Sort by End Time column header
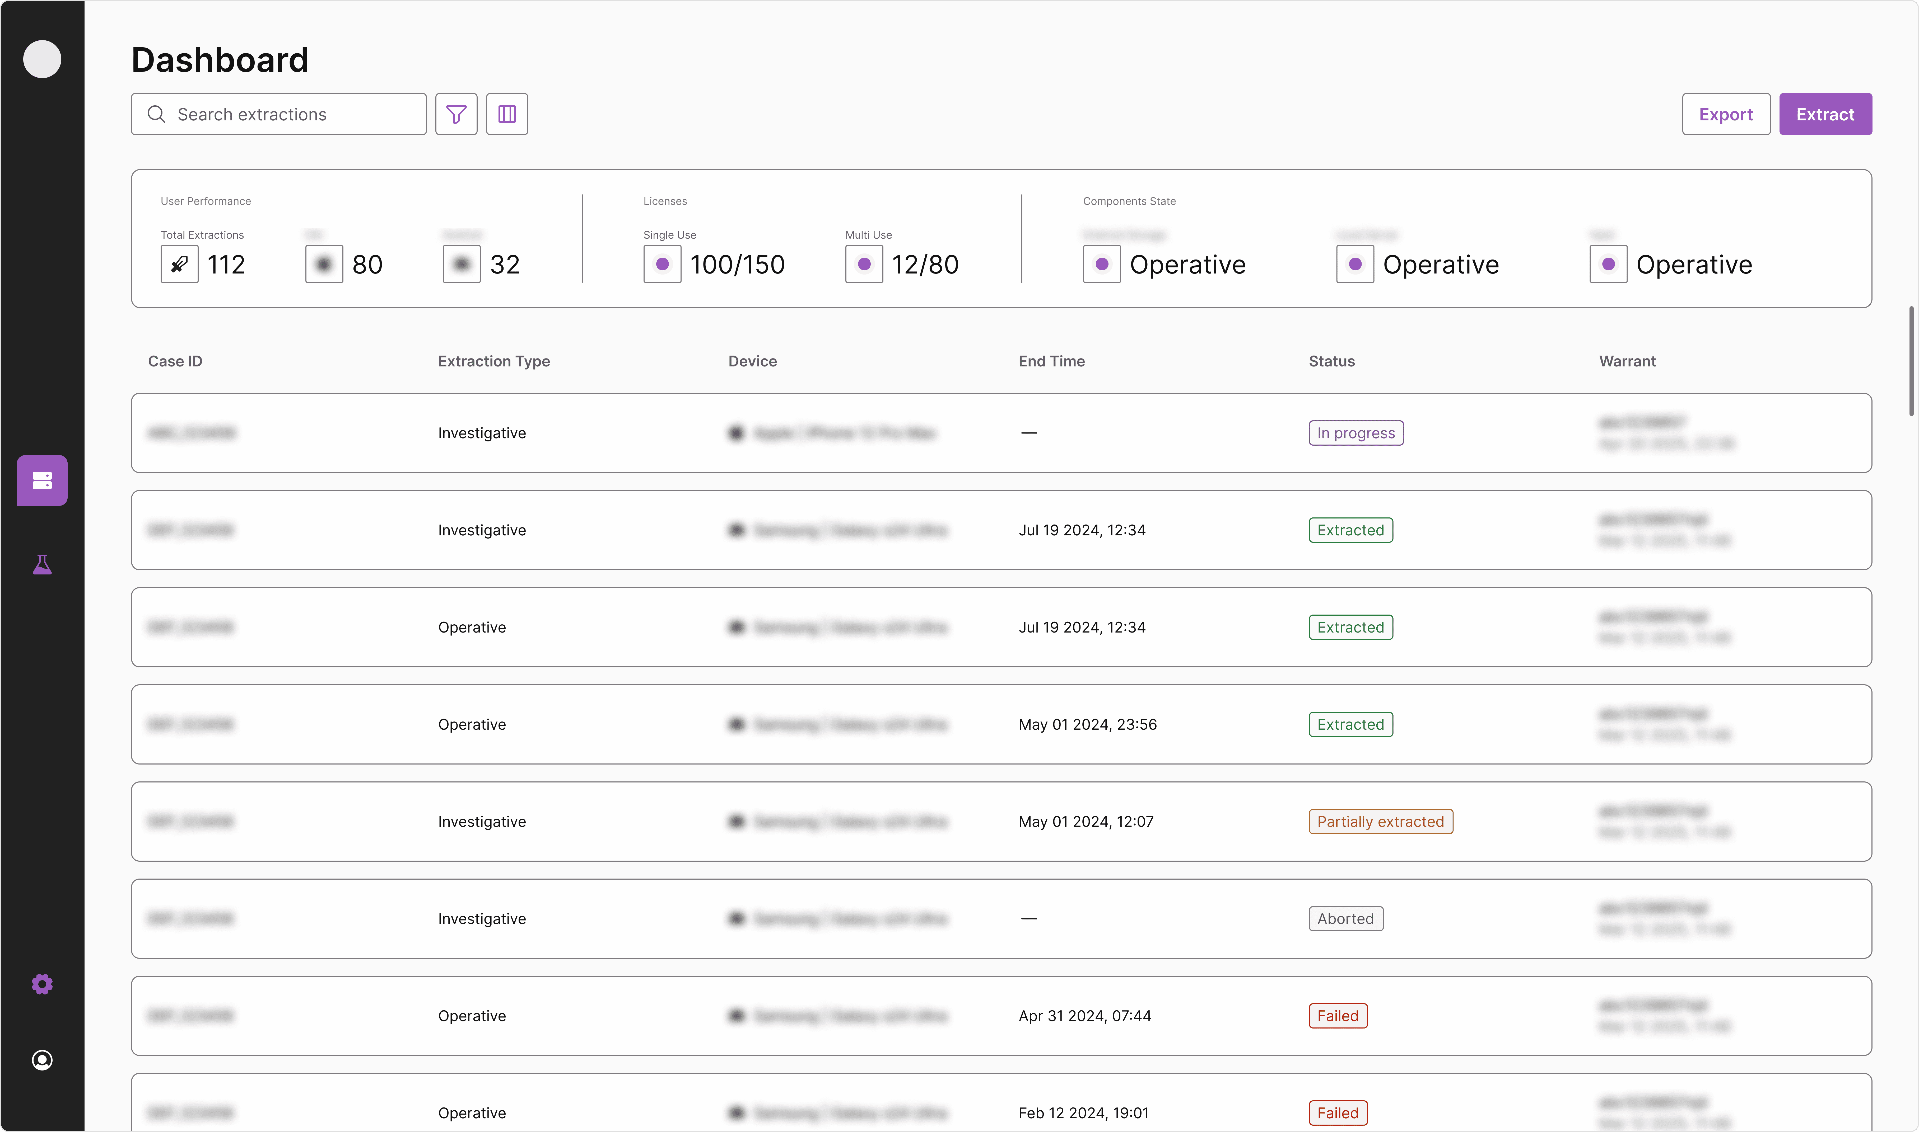The image size is (1919, 1132). coord(1052,362)
